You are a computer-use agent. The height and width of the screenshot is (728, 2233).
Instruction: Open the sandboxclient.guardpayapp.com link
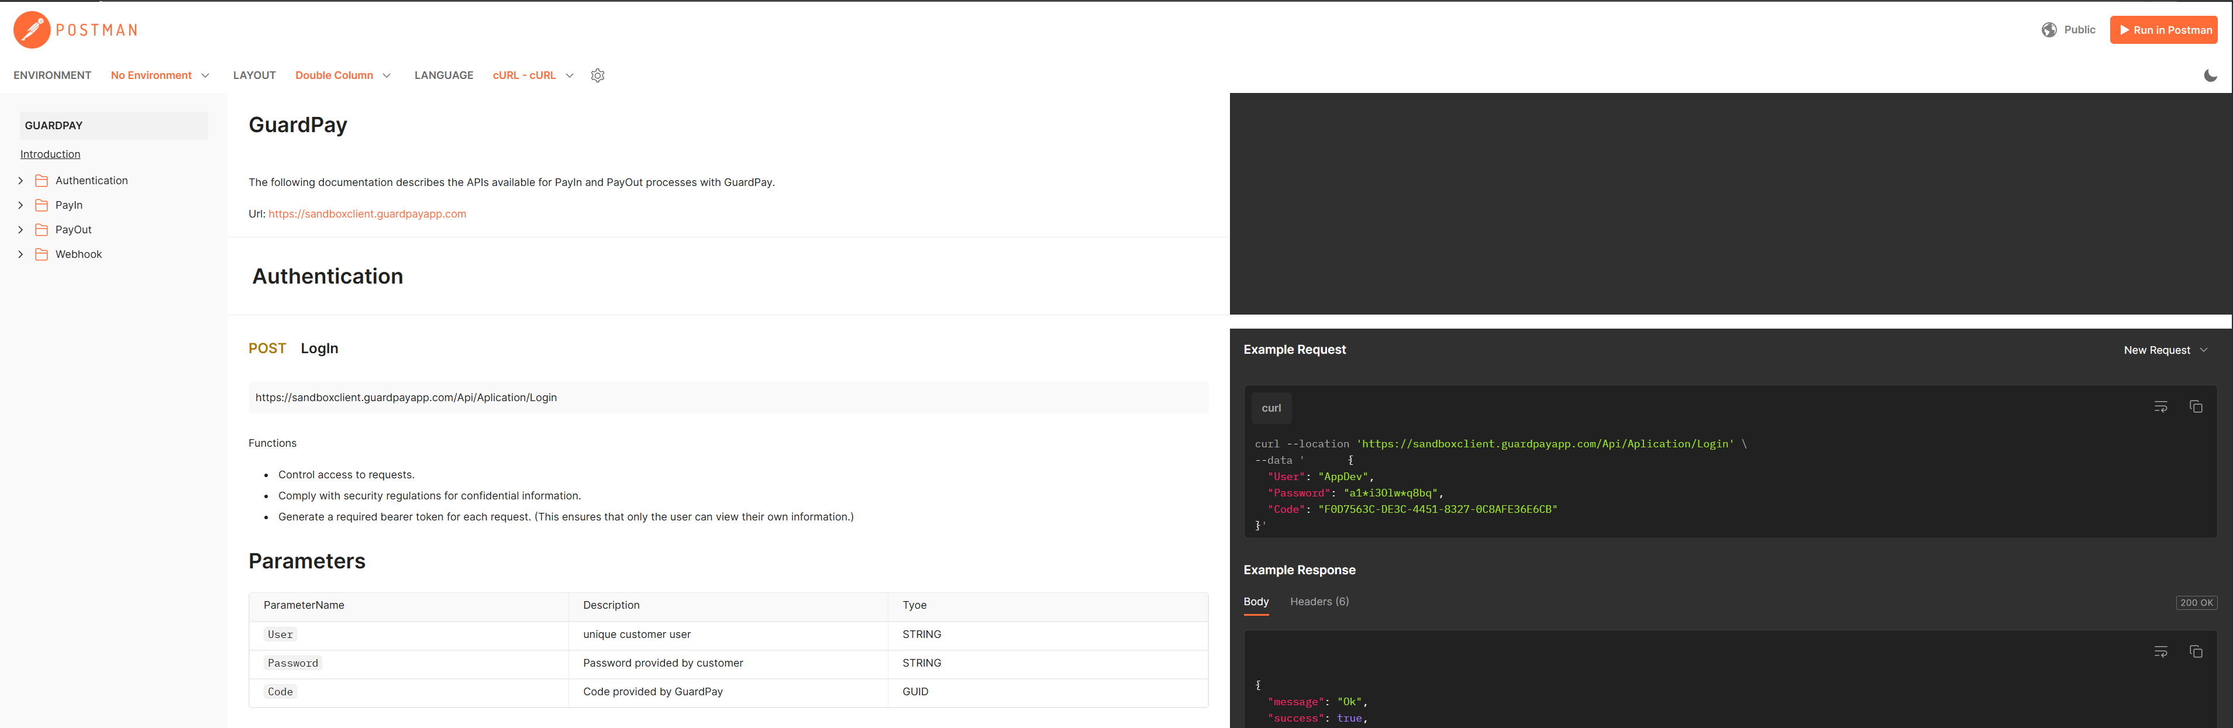pos(367,214)
